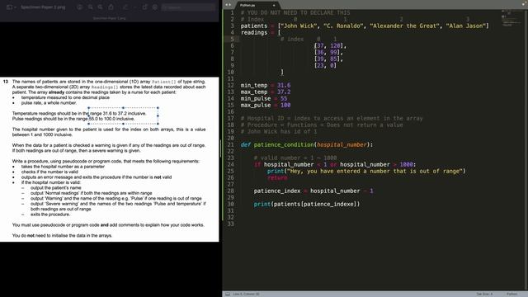Click the patience_index variable on line 28
The width and height of the screenshot is (528, 297).
click(277, 191)
